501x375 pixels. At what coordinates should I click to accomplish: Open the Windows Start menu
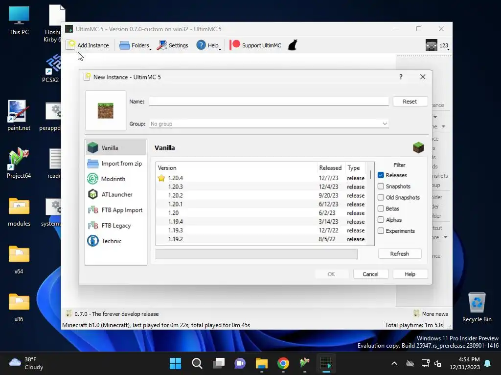click(x=176, y=363)
